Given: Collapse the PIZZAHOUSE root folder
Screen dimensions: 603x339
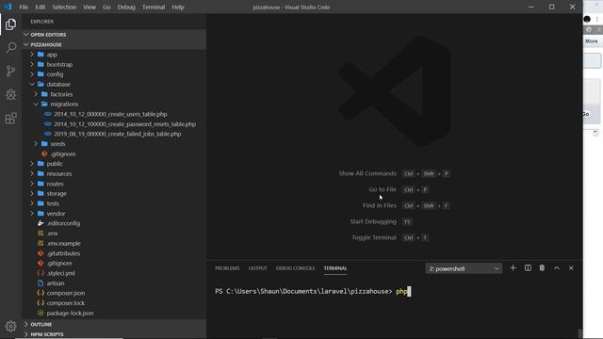Looking at the screenshot, I should click(x=114, y=44).
